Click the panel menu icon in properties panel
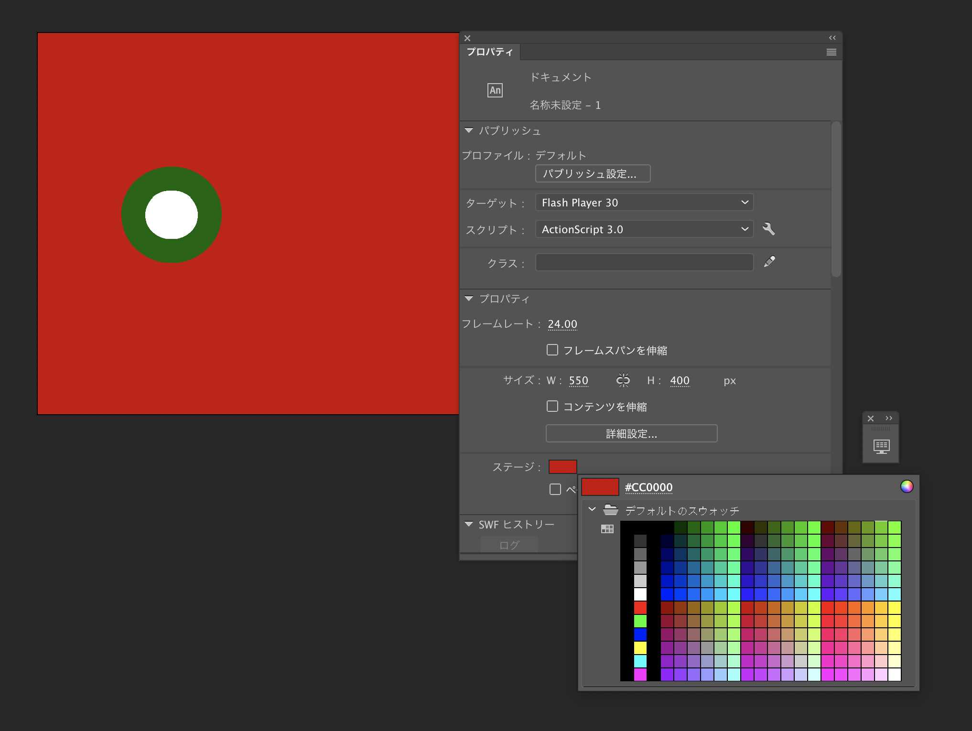 tap(832, 52)
